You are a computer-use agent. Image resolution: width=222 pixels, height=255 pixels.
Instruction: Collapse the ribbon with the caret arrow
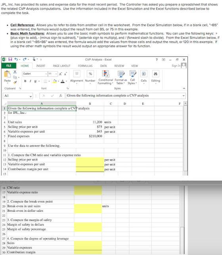(x=184, y=88)
